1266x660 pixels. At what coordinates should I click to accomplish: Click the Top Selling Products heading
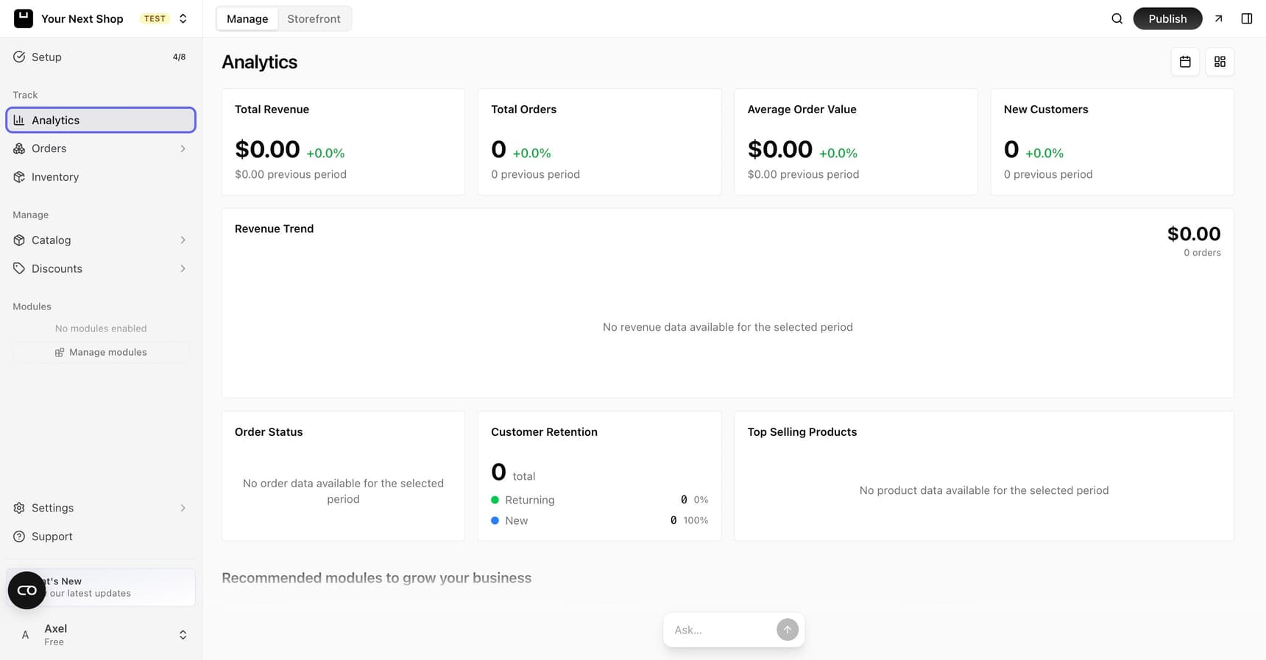click(x=802, y=432)
